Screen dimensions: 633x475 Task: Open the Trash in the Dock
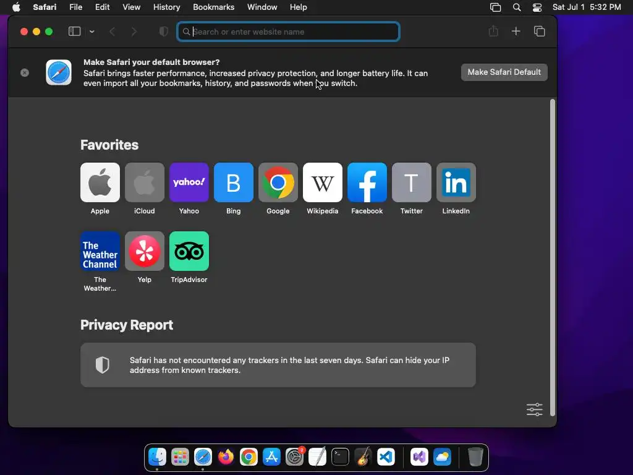(x=475, y=457)
